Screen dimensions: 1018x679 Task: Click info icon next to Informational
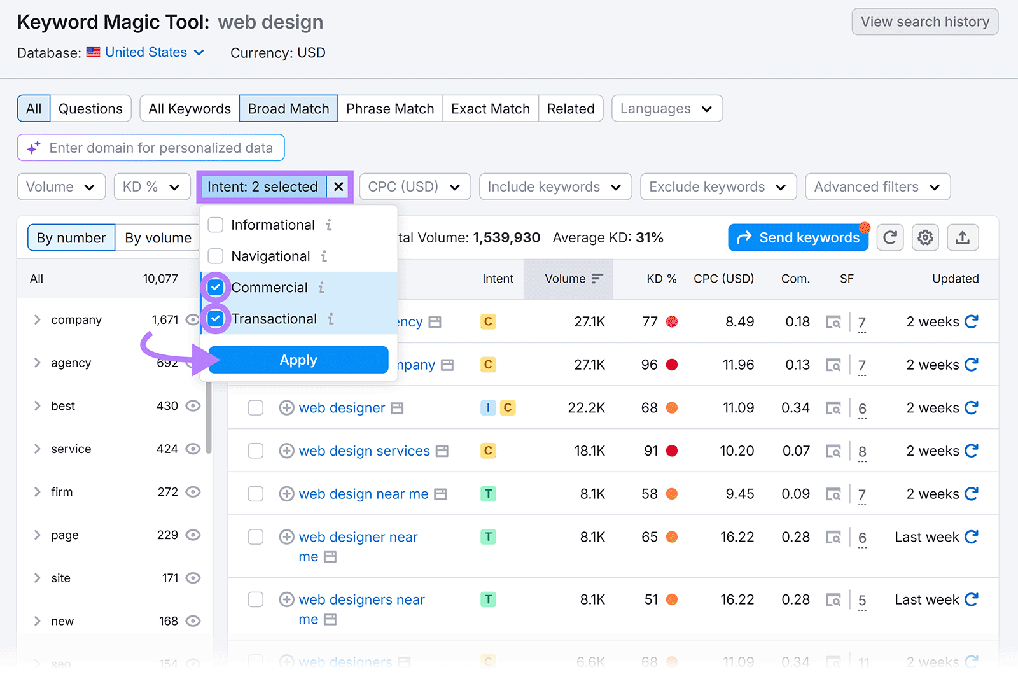(329, 225)
